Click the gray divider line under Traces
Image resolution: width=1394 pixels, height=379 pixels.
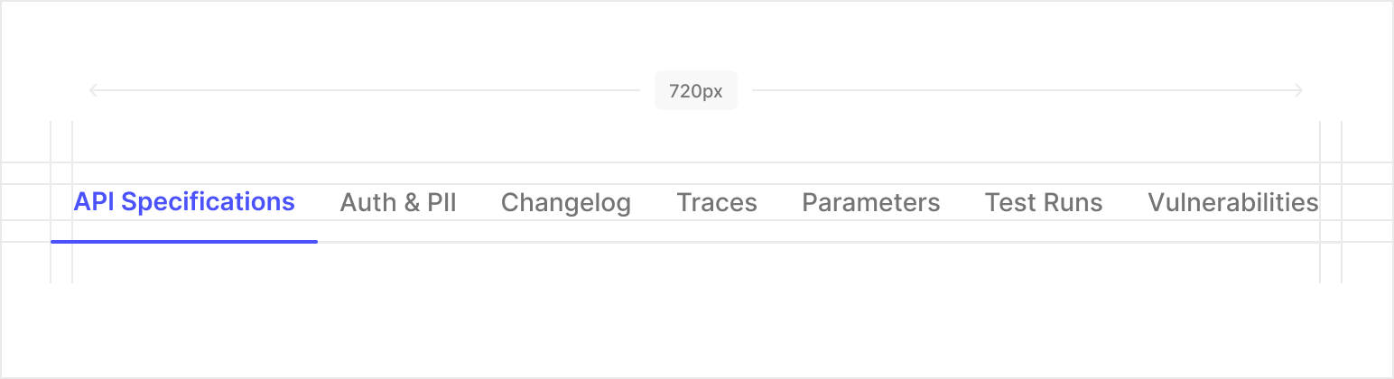tap(717, 242)
